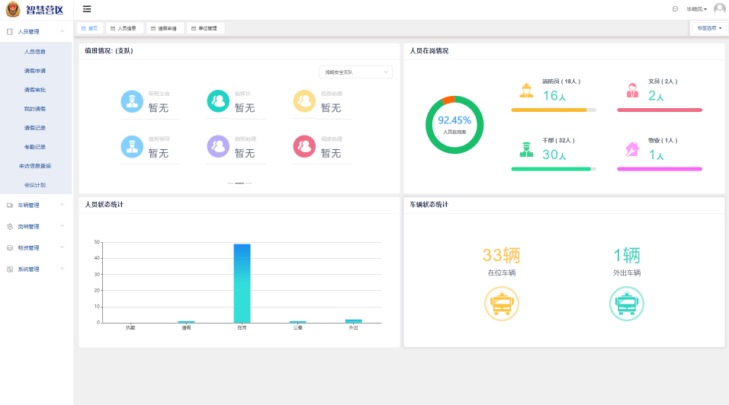The width and height of the screenshot is (729, 405).
Task: Switch to the 单位管理 tab
Action: point(206,28)
